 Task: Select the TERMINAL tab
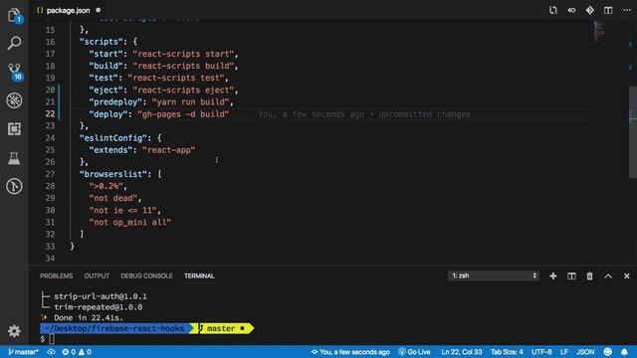[x=199, y=276]
